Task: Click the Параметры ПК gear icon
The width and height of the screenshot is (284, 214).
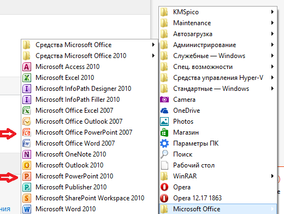Action: coord(164,143)
